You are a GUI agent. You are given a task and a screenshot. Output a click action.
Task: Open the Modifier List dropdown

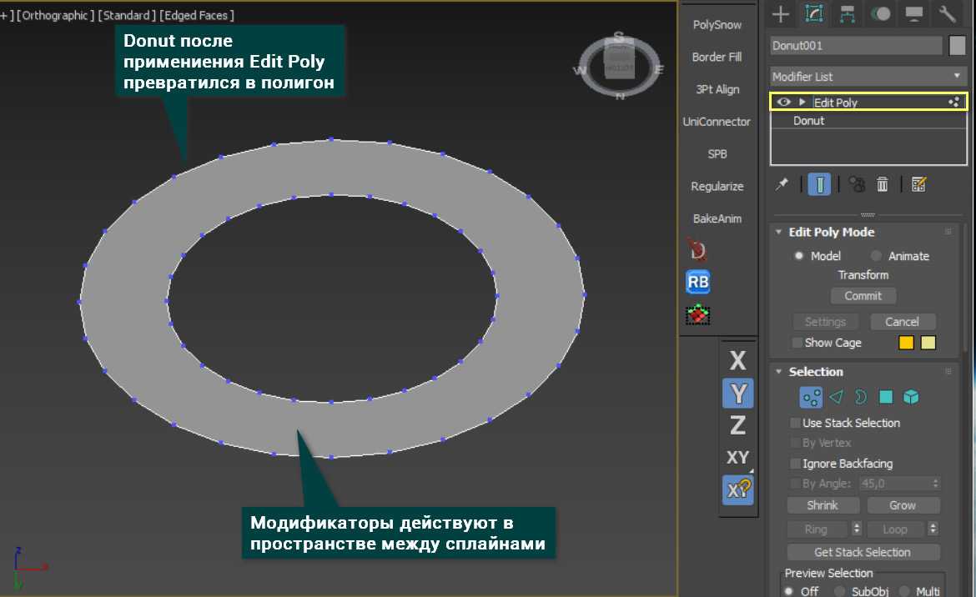point(868,76)
